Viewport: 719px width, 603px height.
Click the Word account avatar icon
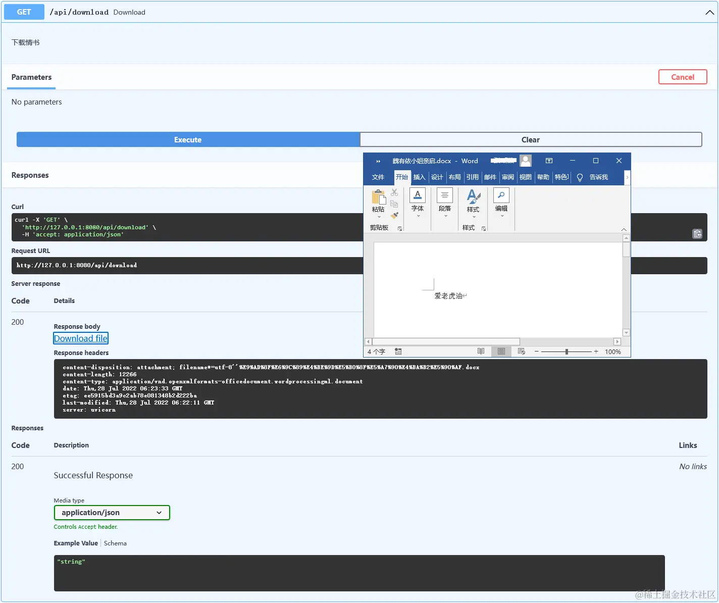click(526, 161)
